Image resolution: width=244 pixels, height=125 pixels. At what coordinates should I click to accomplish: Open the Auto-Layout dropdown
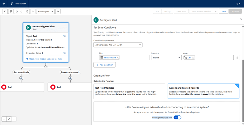click(x=45, y=11)
